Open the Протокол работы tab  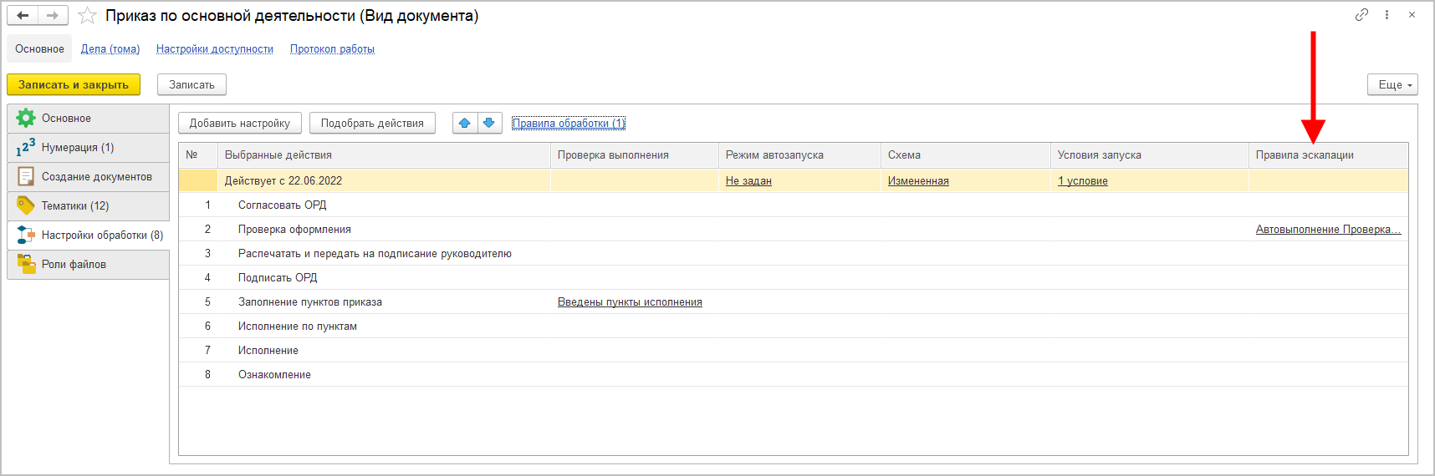pyautogui.click(x=332, y=49)
